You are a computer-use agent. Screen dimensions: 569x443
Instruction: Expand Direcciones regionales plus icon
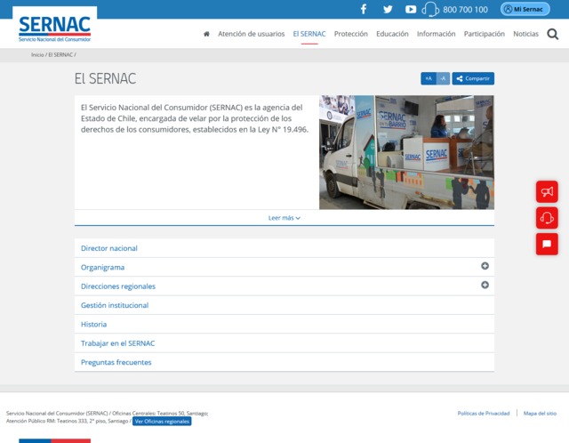(x=485, y=285)
